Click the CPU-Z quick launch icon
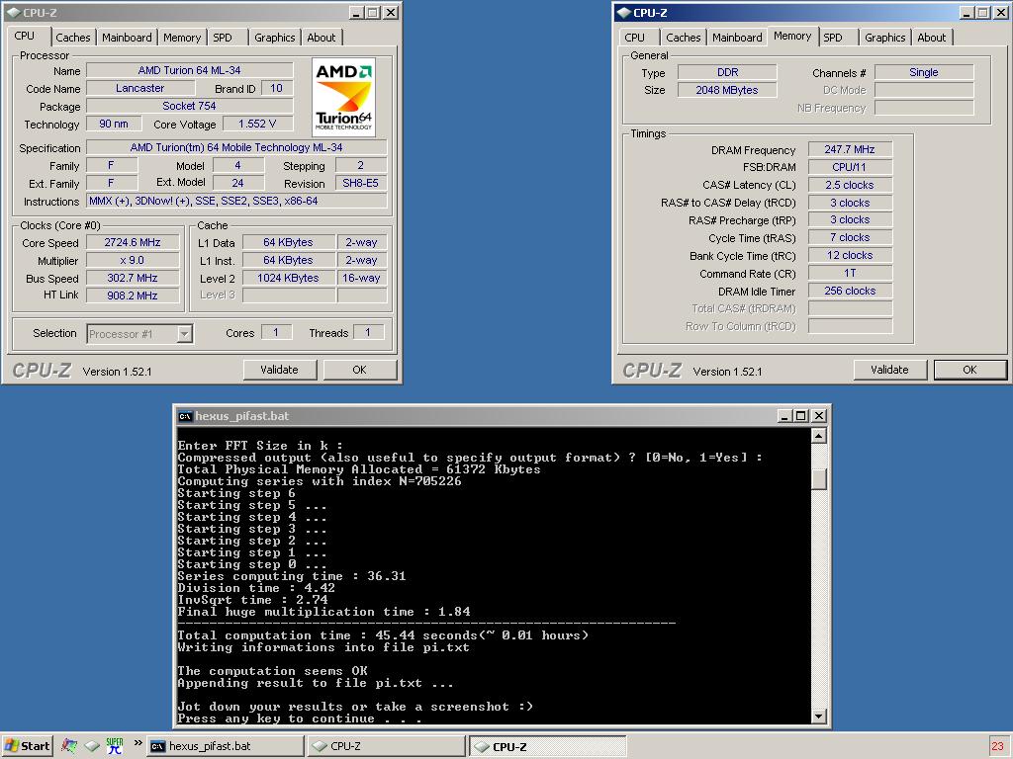This screenshot has height=759, width=1013. point(92,746)
